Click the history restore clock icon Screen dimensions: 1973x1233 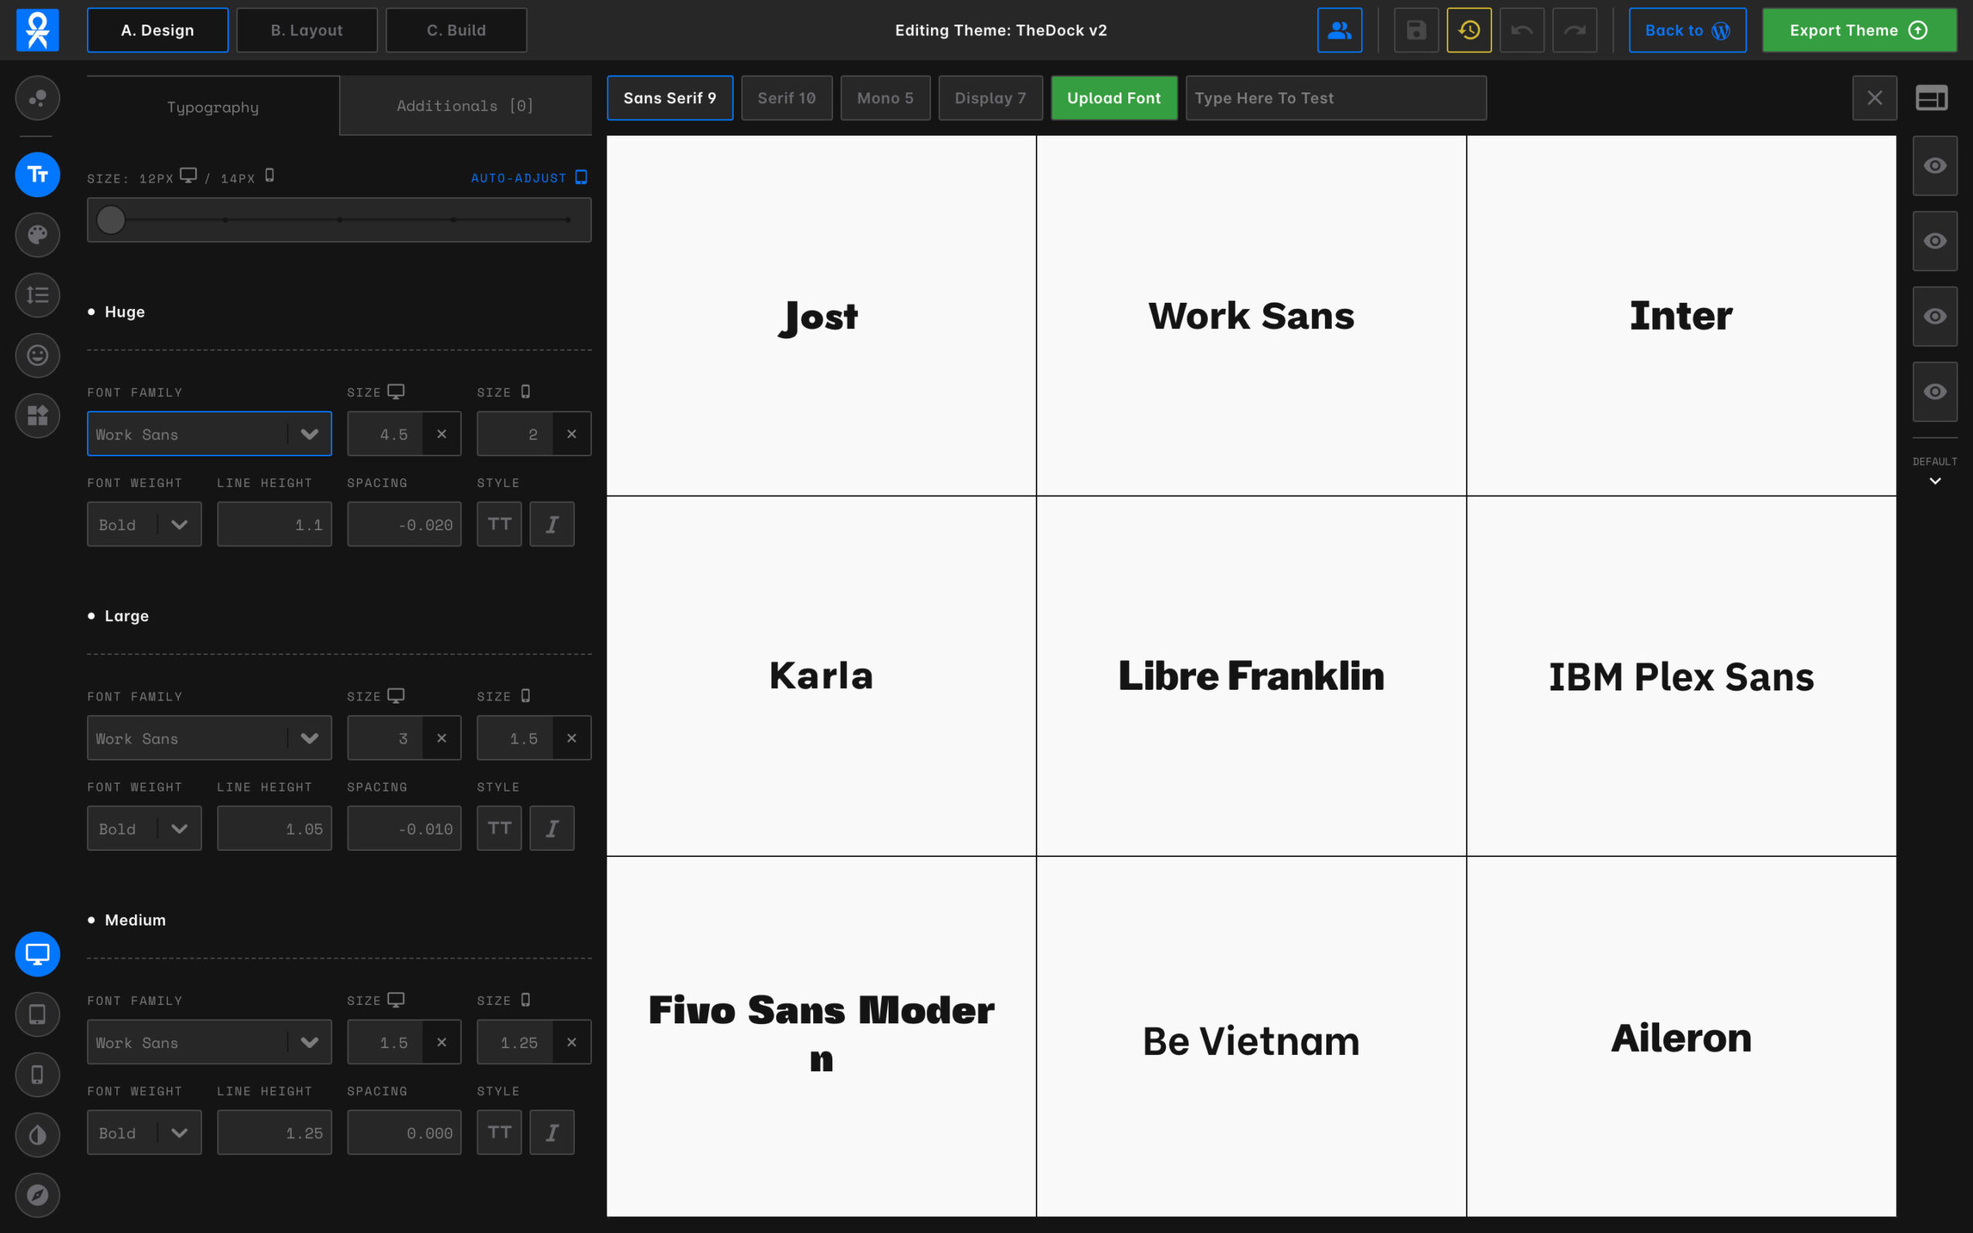1468,30
